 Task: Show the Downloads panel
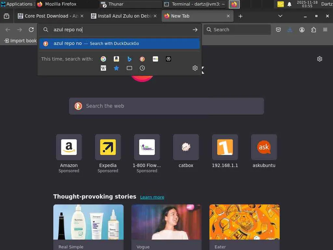(290, 30)
